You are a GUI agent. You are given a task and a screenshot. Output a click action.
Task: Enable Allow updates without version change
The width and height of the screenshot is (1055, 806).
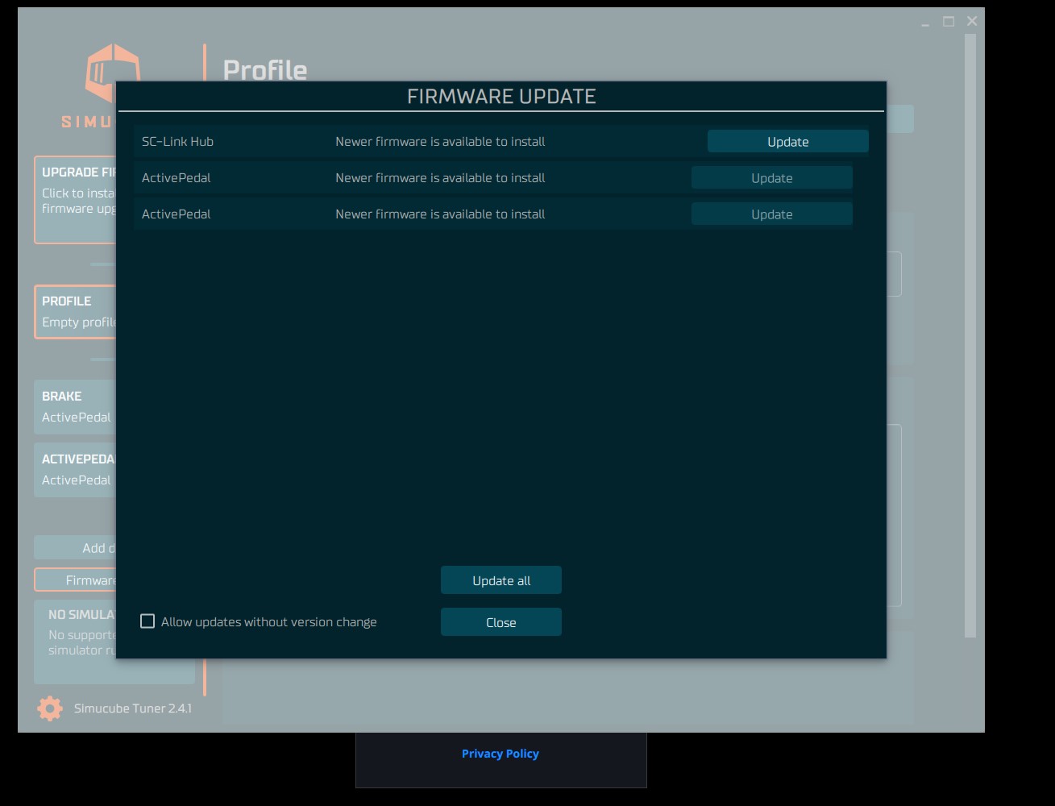(147, 621)
